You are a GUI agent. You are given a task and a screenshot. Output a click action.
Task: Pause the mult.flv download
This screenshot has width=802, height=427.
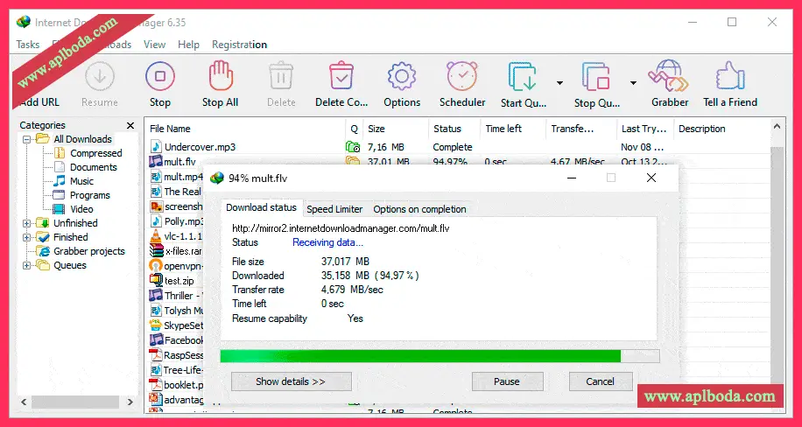tap(506, 381)
